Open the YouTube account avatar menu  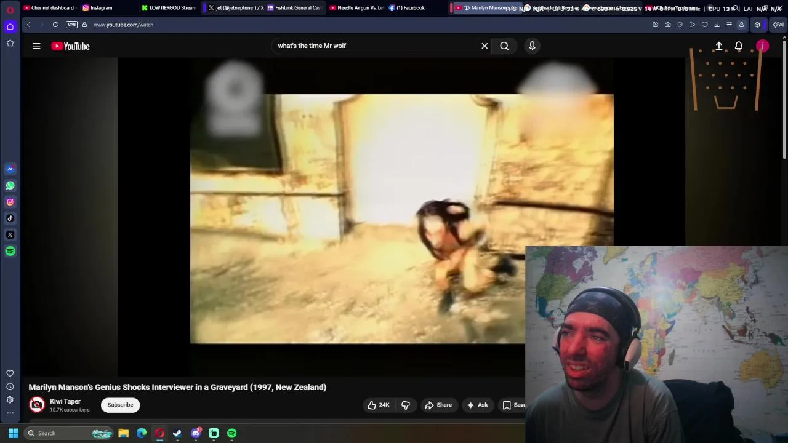tap(762, 46)
